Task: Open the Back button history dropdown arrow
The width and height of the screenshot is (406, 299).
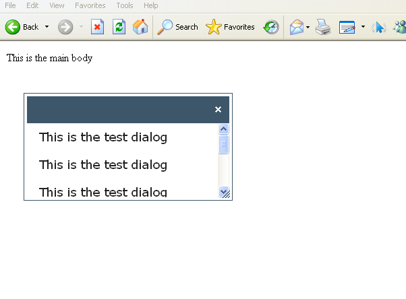Action: pos(47,27)
